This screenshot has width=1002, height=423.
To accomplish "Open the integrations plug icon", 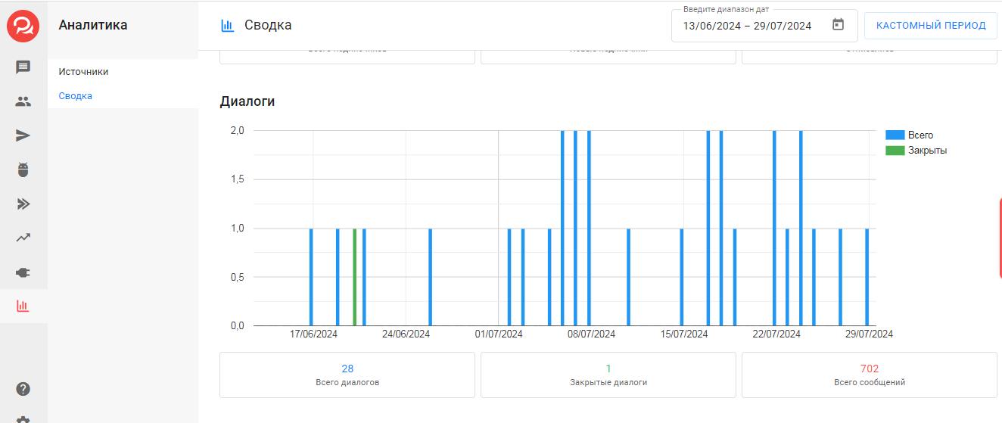I will pos(23,272).
